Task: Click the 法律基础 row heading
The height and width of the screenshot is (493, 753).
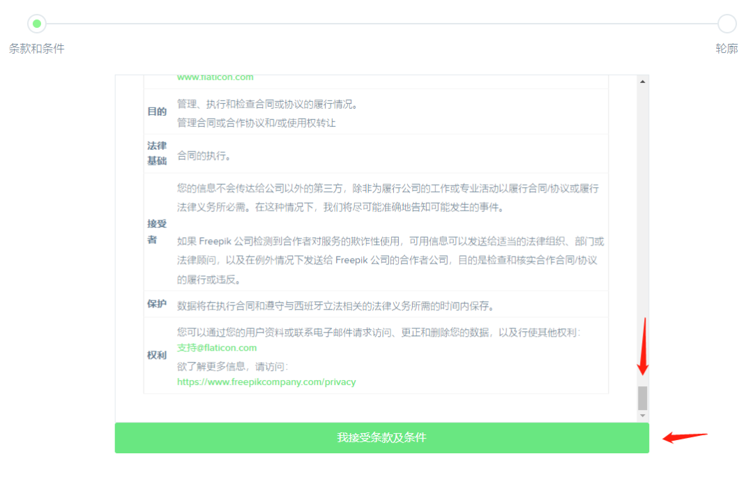Action: (157, 153)
